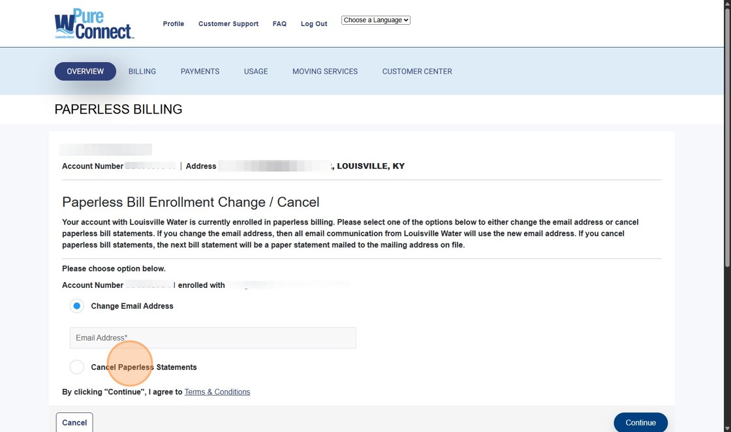Open the FAQ page

279,24
